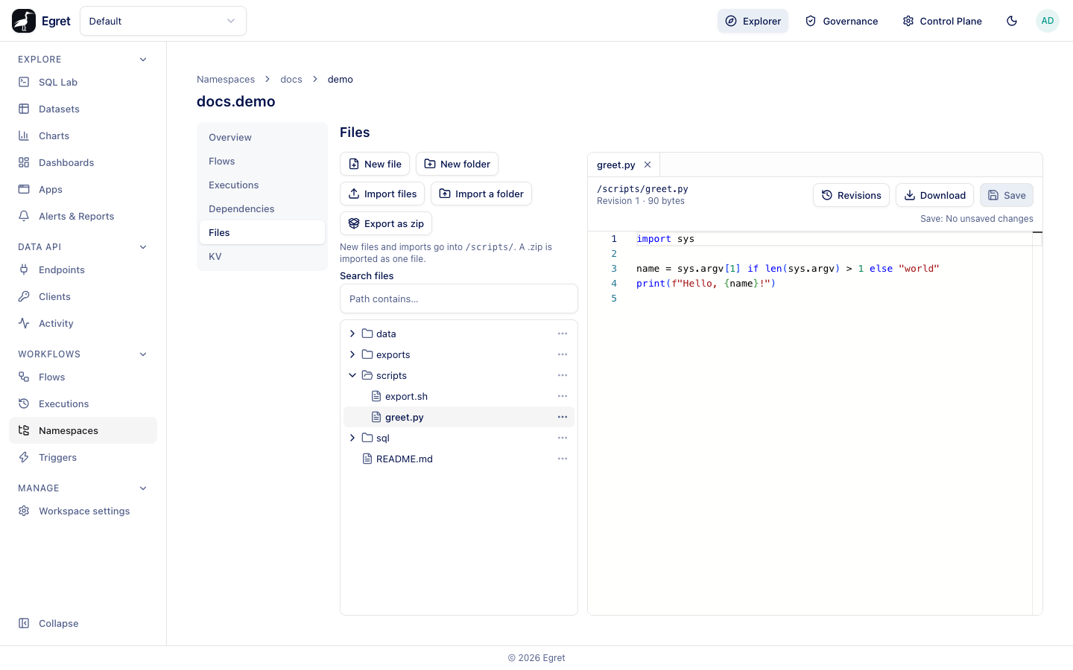This screenshot has height=670, width=1073.
Task: Collapse the MANAGE sidebar group
Action: pos(143,488)
